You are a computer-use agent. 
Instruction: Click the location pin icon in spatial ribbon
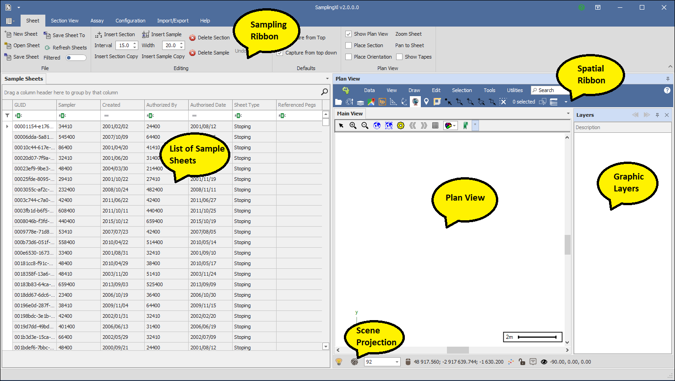(426, 102)
